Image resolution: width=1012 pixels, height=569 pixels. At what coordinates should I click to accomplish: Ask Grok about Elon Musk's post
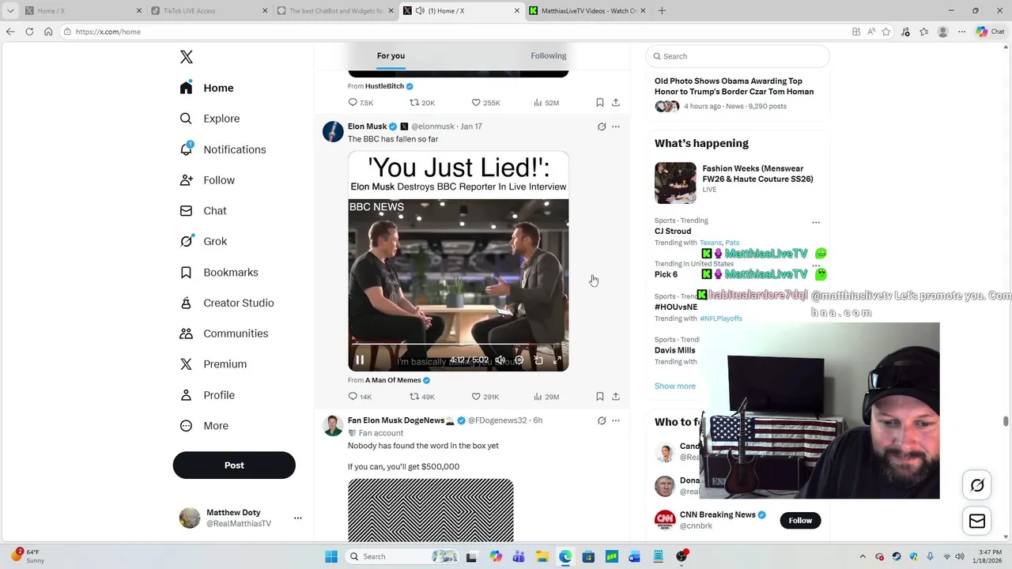(x=602, y=126)
